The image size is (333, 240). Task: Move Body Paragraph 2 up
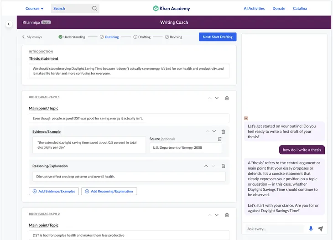tap(210, 215)
